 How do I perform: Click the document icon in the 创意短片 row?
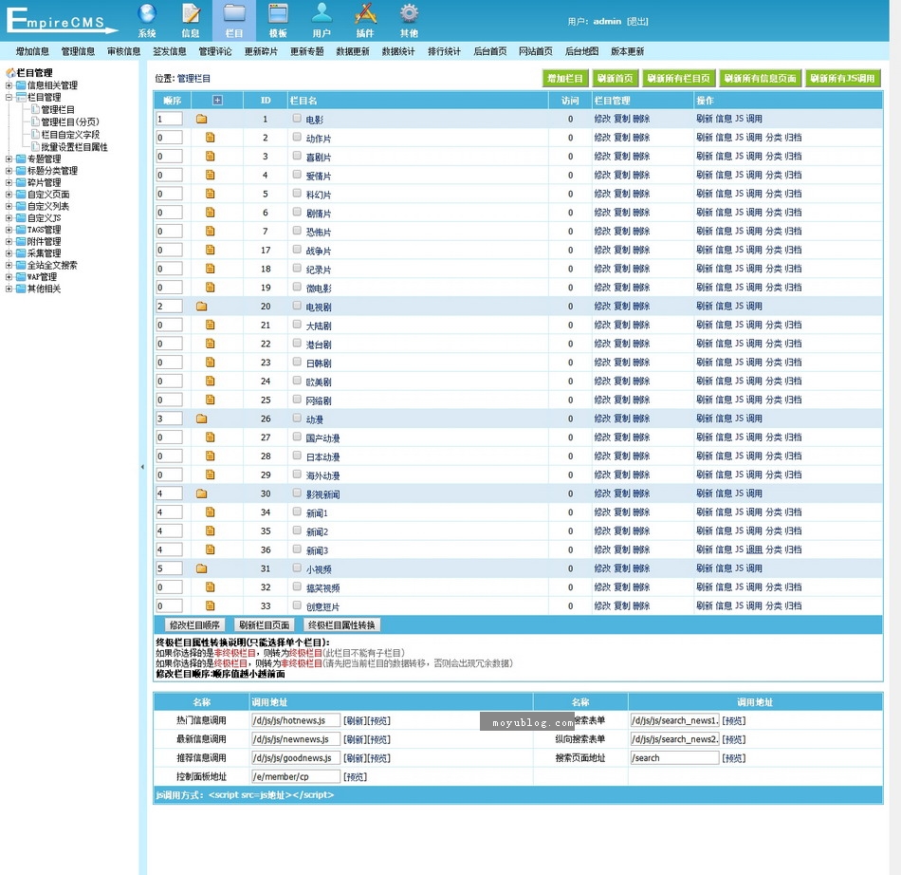(211, 605)
